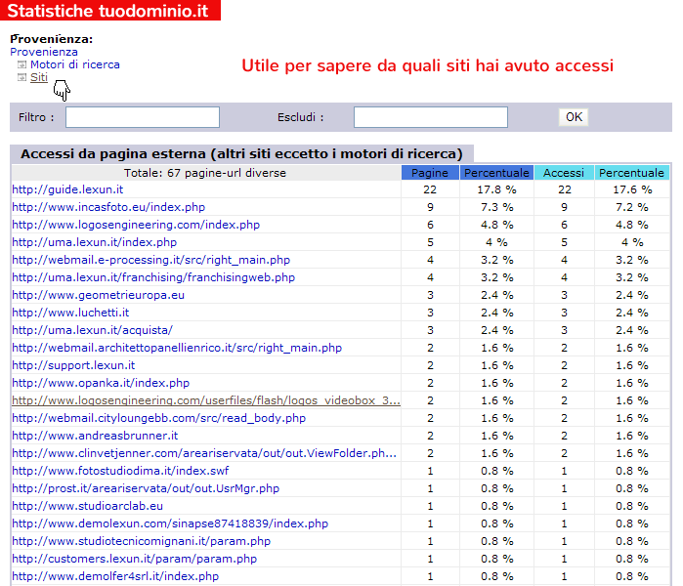Open the www.logosengineering.com/index.php link

click(x=136, y=225)
